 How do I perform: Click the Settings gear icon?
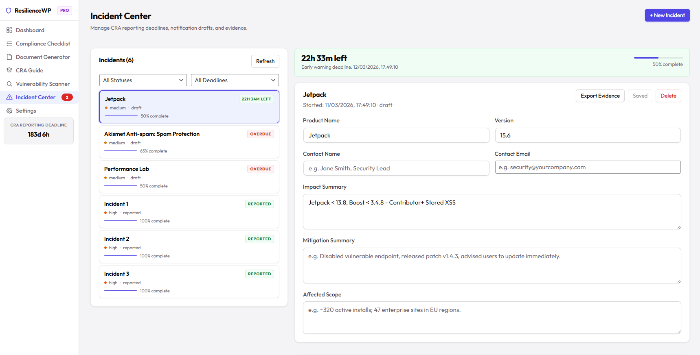[9, 111]
